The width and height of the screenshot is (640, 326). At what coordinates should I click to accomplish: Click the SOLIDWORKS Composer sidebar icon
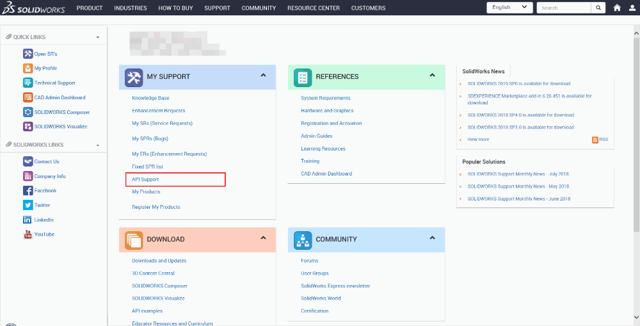(28, 112)
